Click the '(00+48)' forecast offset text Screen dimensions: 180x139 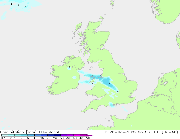170,132
